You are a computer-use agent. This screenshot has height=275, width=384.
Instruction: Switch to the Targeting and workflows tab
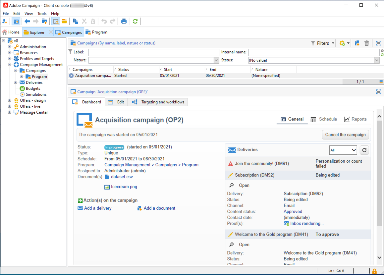pos(158,102)
